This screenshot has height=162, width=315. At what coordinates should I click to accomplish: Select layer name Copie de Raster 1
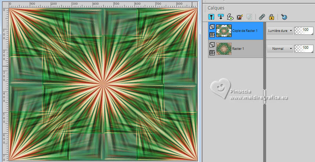pyautogui.click(x=245, y=31)
